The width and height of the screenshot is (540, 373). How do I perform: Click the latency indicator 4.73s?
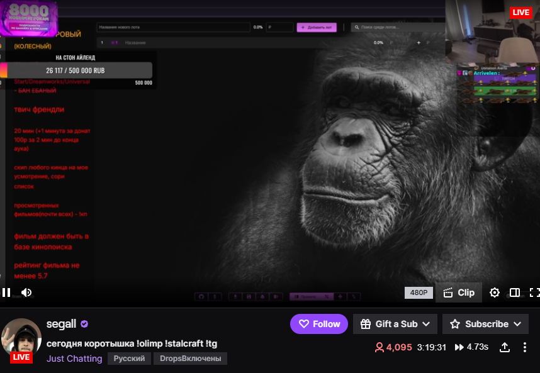tap(471, 347)
